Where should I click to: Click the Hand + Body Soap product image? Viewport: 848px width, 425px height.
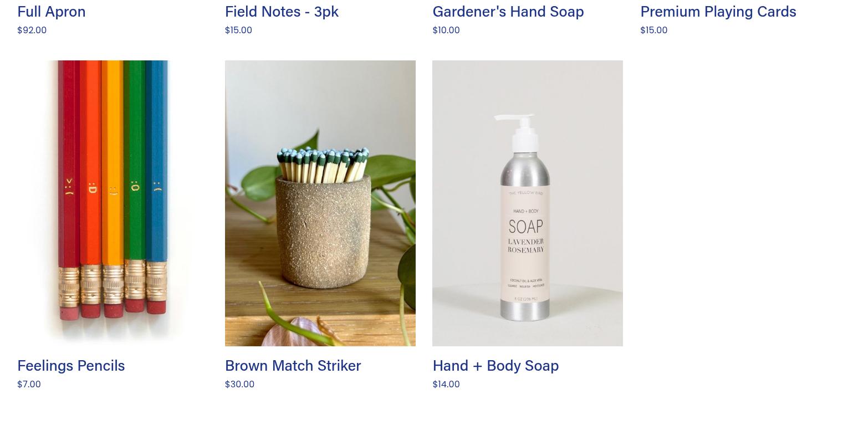[528, 203]
